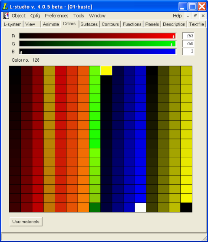Open the Tools menu
This screenshot has height=242, width=208.
pyautogui.click(x=79, y=16)
